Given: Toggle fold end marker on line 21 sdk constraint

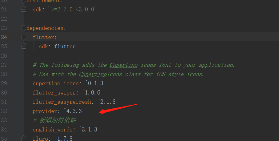Looking at the screenshot, I should [24, 9].
